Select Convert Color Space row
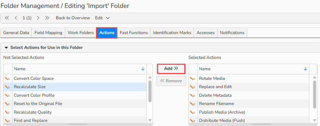Image resolution: width=320 pixels, height=126 pixels. (x=75, y=78)
